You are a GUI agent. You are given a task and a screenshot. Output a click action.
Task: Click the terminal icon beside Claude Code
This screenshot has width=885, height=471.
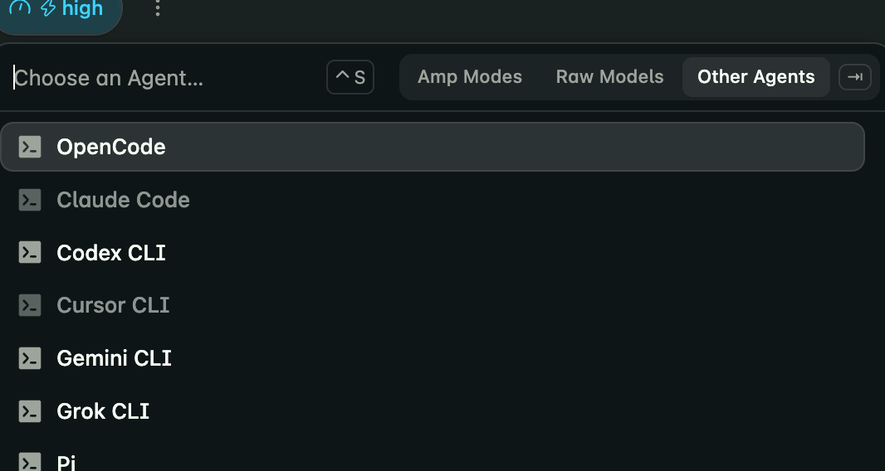point(30,200)
